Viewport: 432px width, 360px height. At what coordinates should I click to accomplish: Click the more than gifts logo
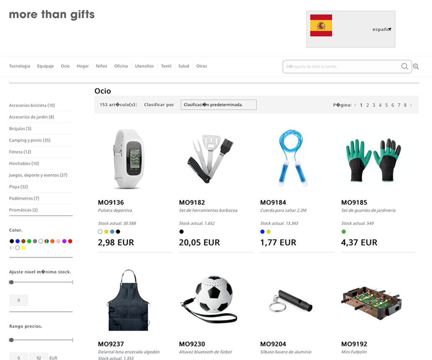click(x=52, y=15)
